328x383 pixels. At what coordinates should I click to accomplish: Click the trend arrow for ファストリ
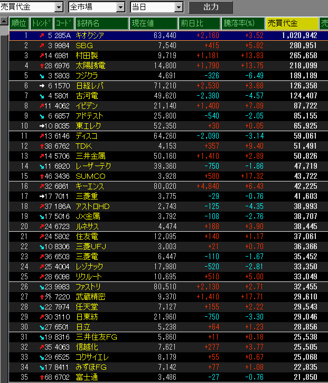pos(42,287)
